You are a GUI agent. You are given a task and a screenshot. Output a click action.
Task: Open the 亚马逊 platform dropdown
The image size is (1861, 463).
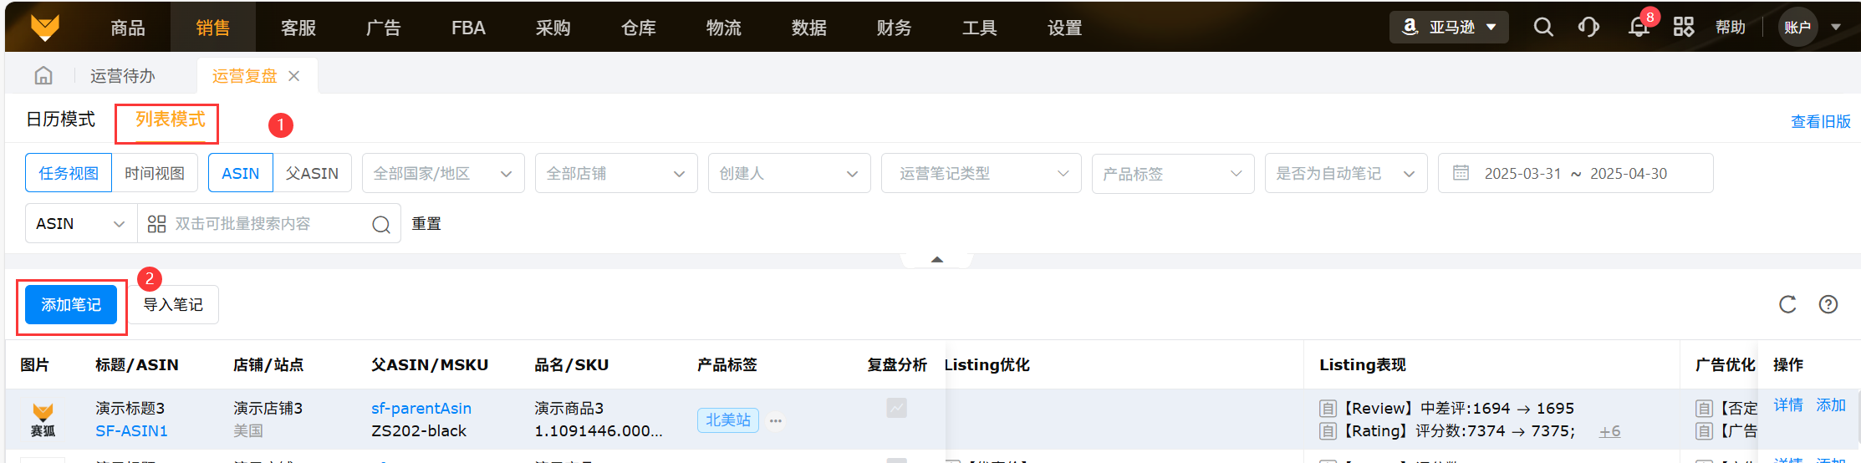click(1449, 28)
